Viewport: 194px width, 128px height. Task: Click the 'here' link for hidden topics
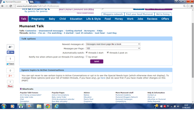coord(103,78)
